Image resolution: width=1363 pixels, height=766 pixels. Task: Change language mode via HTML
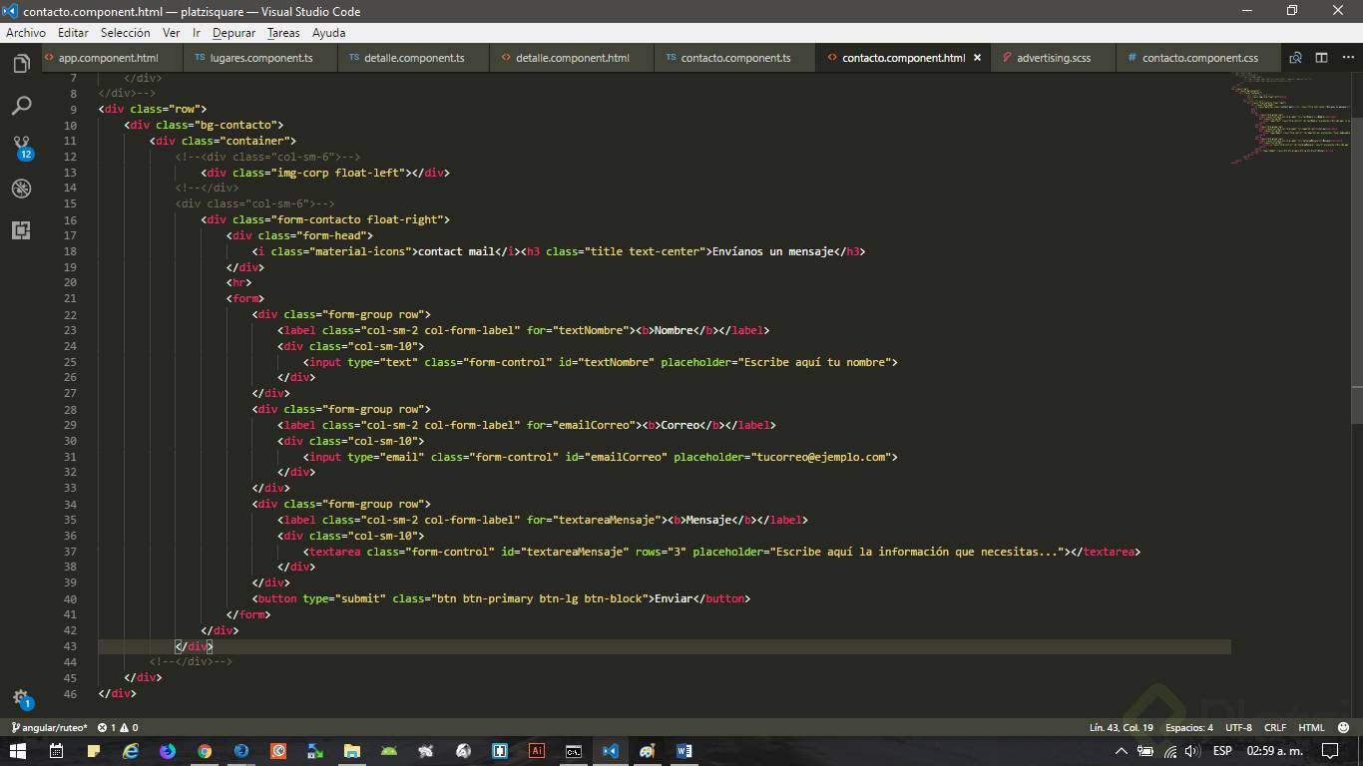tap(1311, 728)
